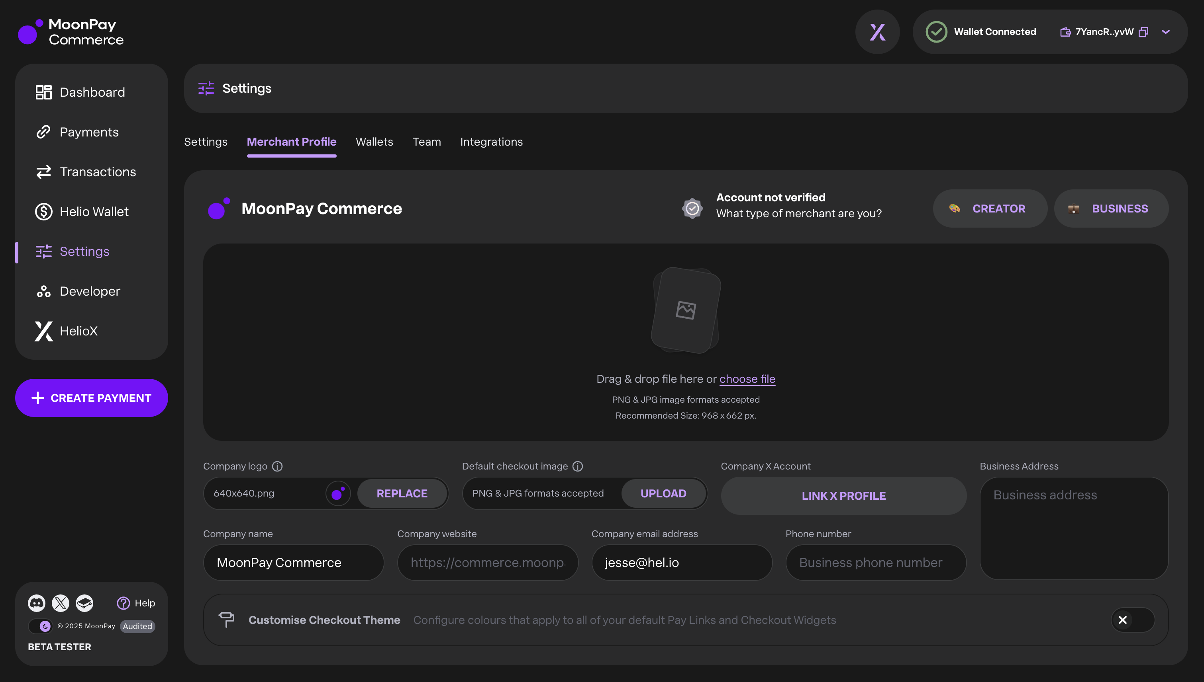Viewport: 1204px width, 682px height.
Task: Click the choose file link
Action: pos(747,379)
